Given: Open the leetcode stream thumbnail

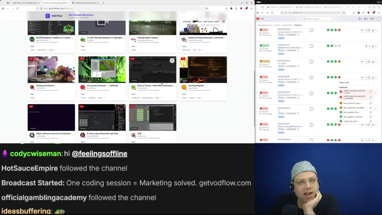Looking at the screenshot, I should (x=102, y=117).
